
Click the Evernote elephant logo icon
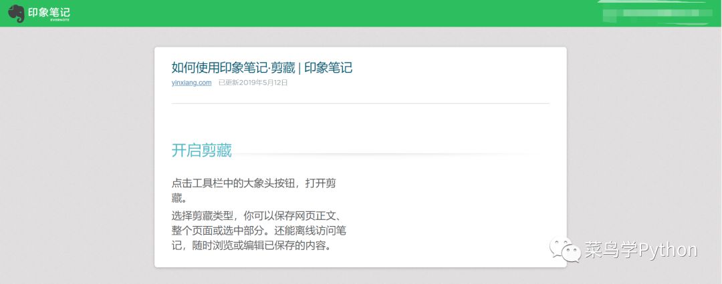pos(16,13)
